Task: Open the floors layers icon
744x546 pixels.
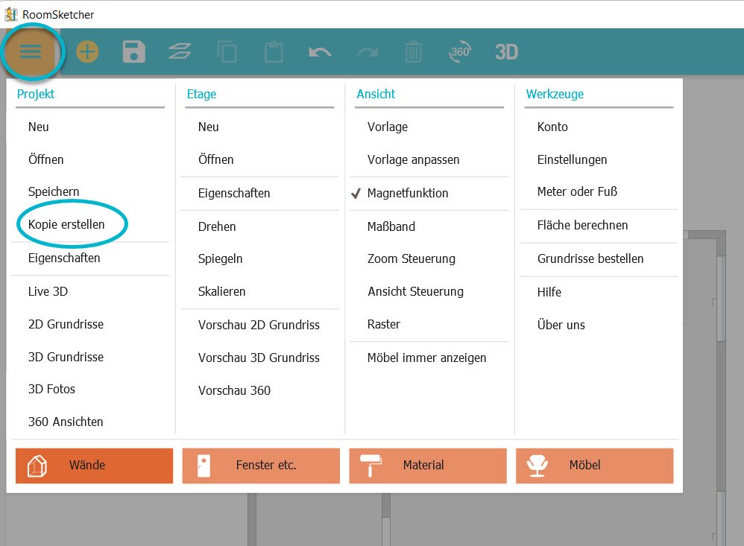Action: pos(180,51)
